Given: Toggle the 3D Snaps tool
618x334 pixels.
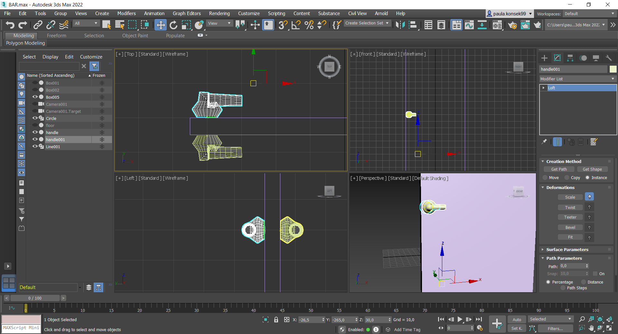Looking at the screenshot, I should coord(283,25).
